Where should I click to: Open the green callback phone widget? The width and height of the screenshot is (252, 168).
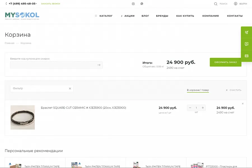coord(246,32)
